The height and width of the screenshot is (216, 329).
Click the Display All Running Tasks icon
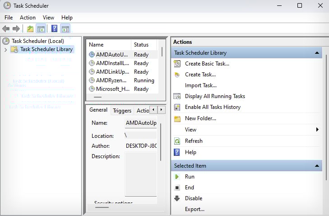(177, 96)
